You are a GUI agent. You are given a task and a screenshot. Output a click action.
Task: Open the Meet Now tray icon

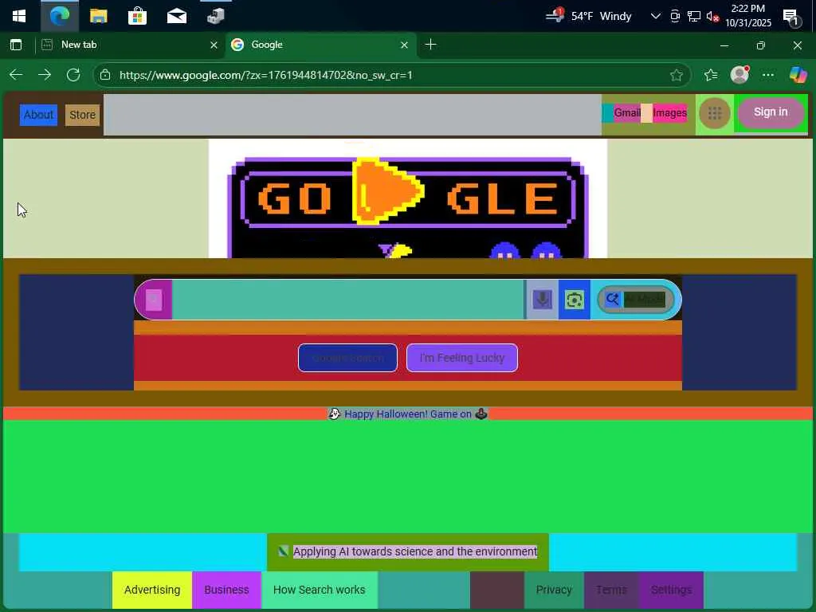coord(675,17)
